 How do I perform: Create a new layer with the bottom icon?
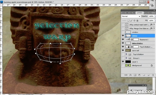click(148, 75)
